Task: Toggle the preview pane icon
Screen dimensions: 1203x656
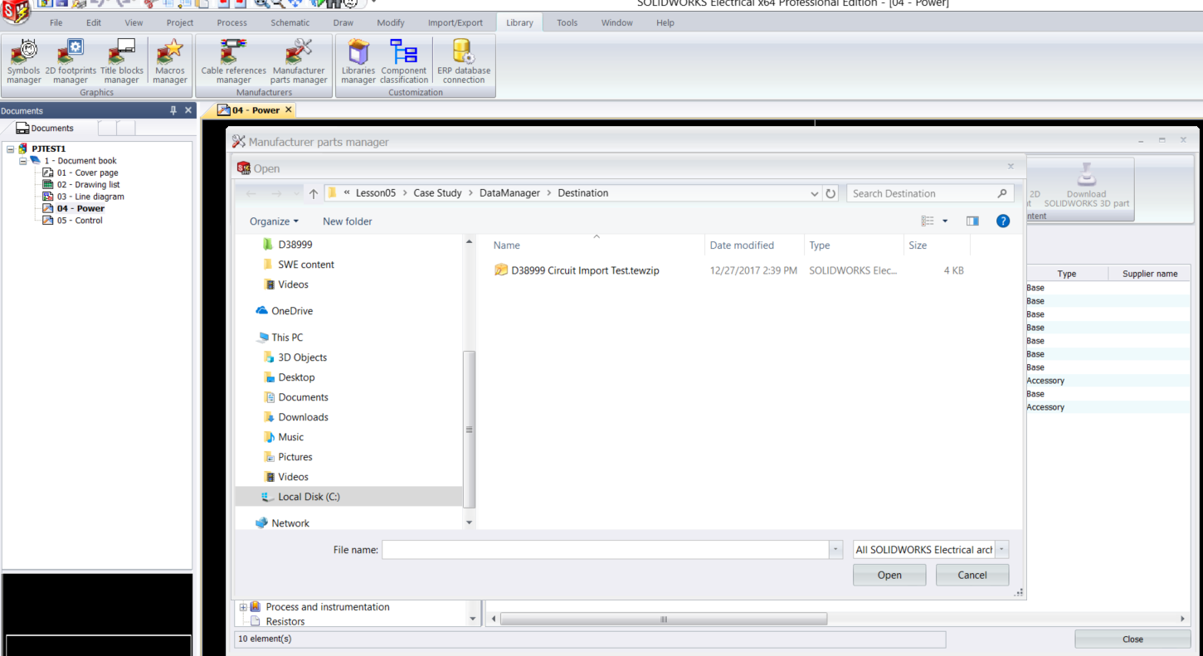Action: (972, 221)
